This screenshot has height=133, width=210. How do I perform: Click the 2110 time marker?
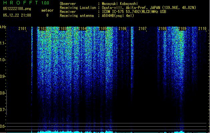point(202,29)
